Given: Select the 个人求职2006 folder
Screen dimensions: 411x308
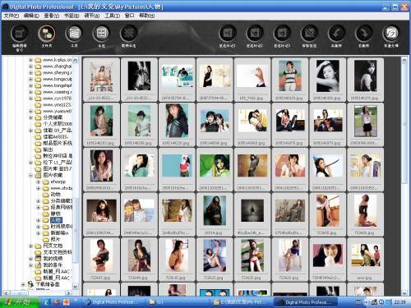Looking at the screenshot, I should point(58,124).
